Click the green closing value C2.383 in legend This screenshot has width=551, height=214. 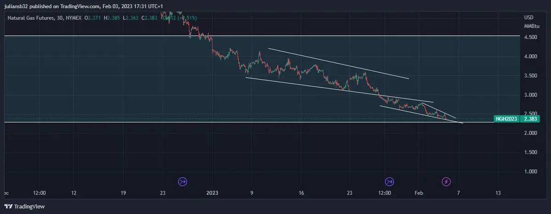point(149,17)
